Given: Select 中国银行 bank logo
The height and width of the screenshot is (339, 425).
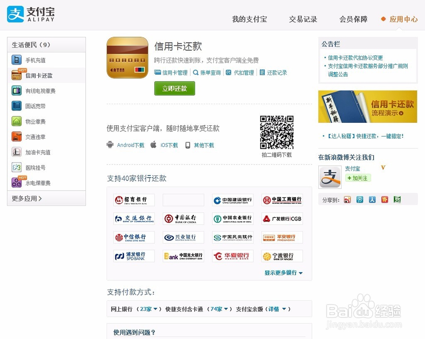Looking at the screenshot, I should tap(183, 219).
